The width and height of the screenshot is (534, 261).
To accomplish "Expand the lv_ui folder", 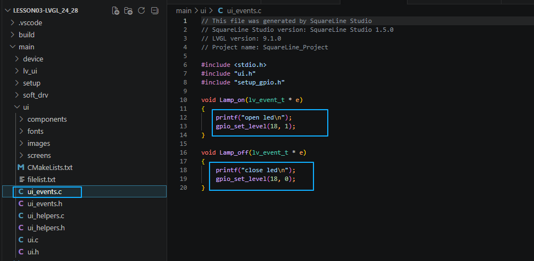I will click(x=17, y=71).
